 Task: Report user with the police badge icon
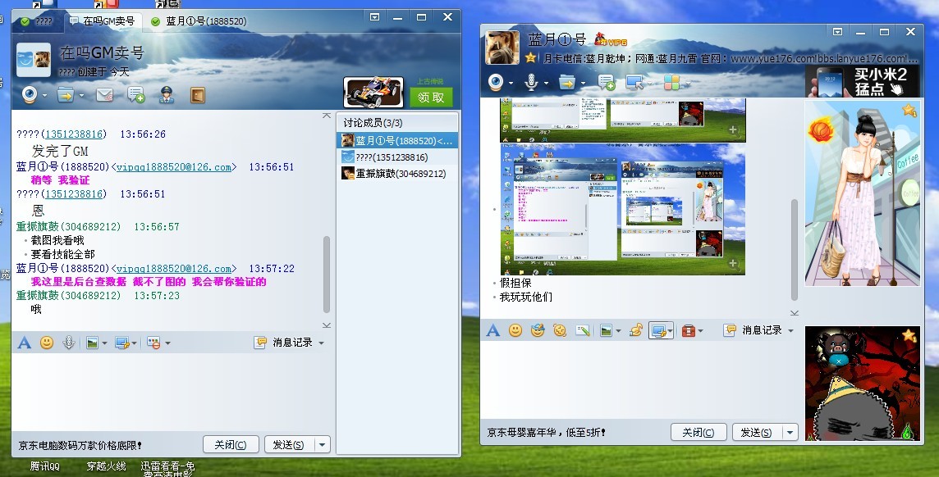(167, 96)
